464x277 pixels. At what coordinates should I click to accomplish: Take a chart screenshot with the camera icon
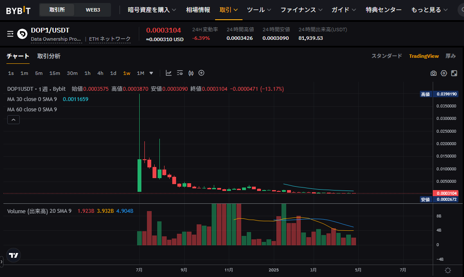(x=433, y=73)
